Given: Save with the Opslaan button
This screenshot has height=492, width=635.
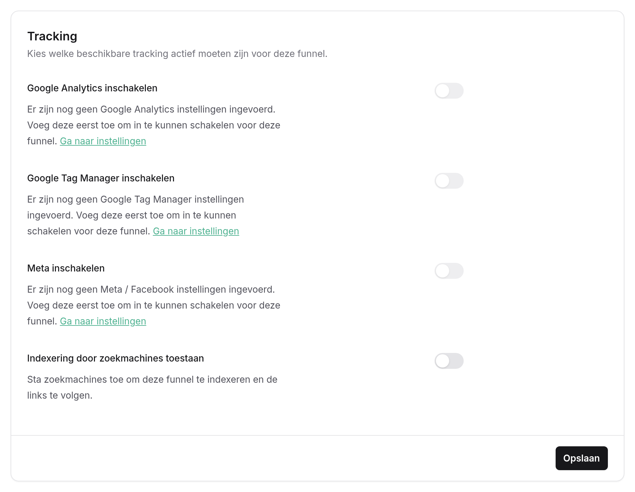Looking at the screenshot, I should click(x=581, y=458).
